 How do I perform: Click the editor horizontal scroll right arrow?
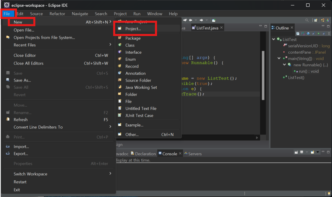pyautogui.click(x=257, y=138)
